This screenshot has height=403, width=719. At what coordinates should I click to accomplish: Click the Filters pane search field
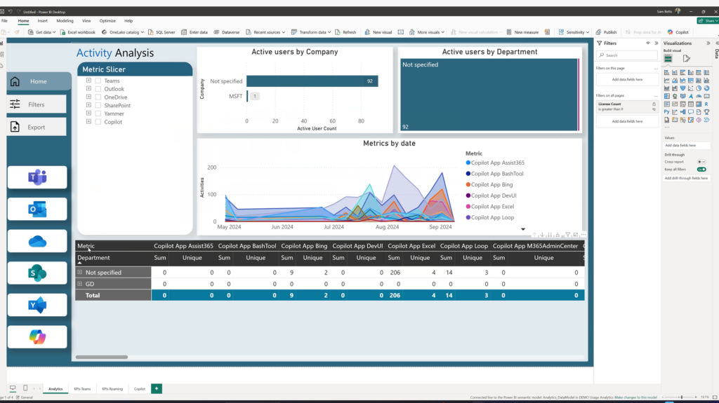tap(627, 55)
